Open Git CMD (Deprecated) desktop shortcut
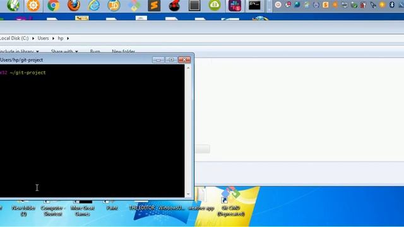The height and width of the screenshot is (227, 404). point(231,202)
